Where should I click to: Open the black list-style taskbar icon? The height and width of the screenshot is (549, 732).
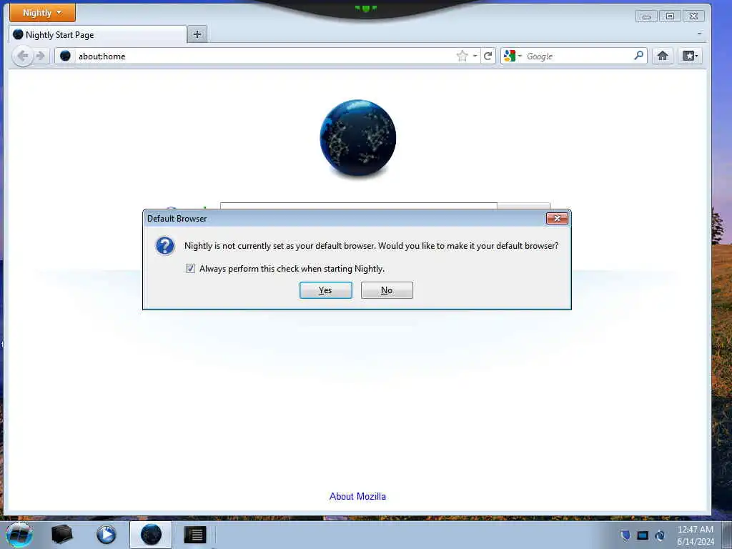click(195, 535)
